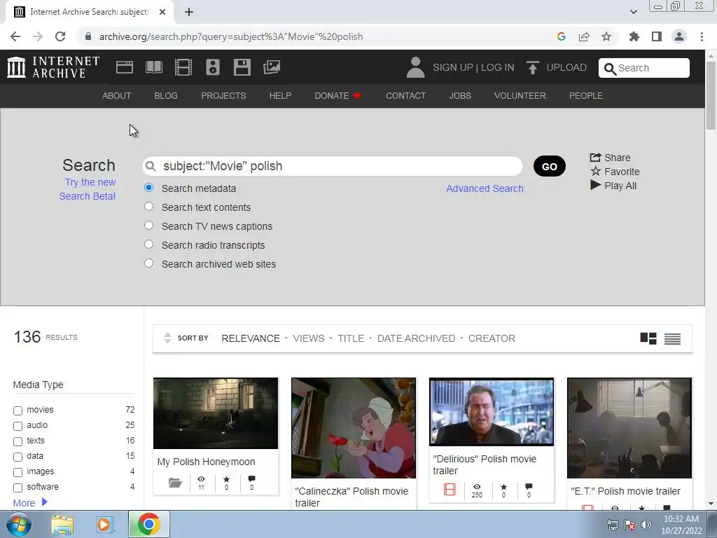Click the Try the new Search Beta link
The image size is (717, 538).
(x=88, y=189)
